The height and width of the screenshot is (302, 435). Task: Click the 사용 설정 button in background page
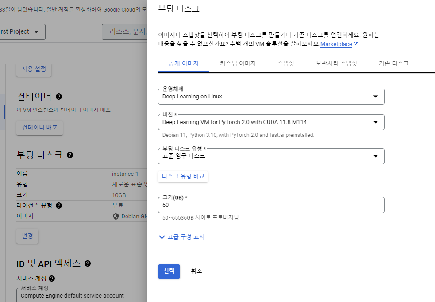[34, 69]
